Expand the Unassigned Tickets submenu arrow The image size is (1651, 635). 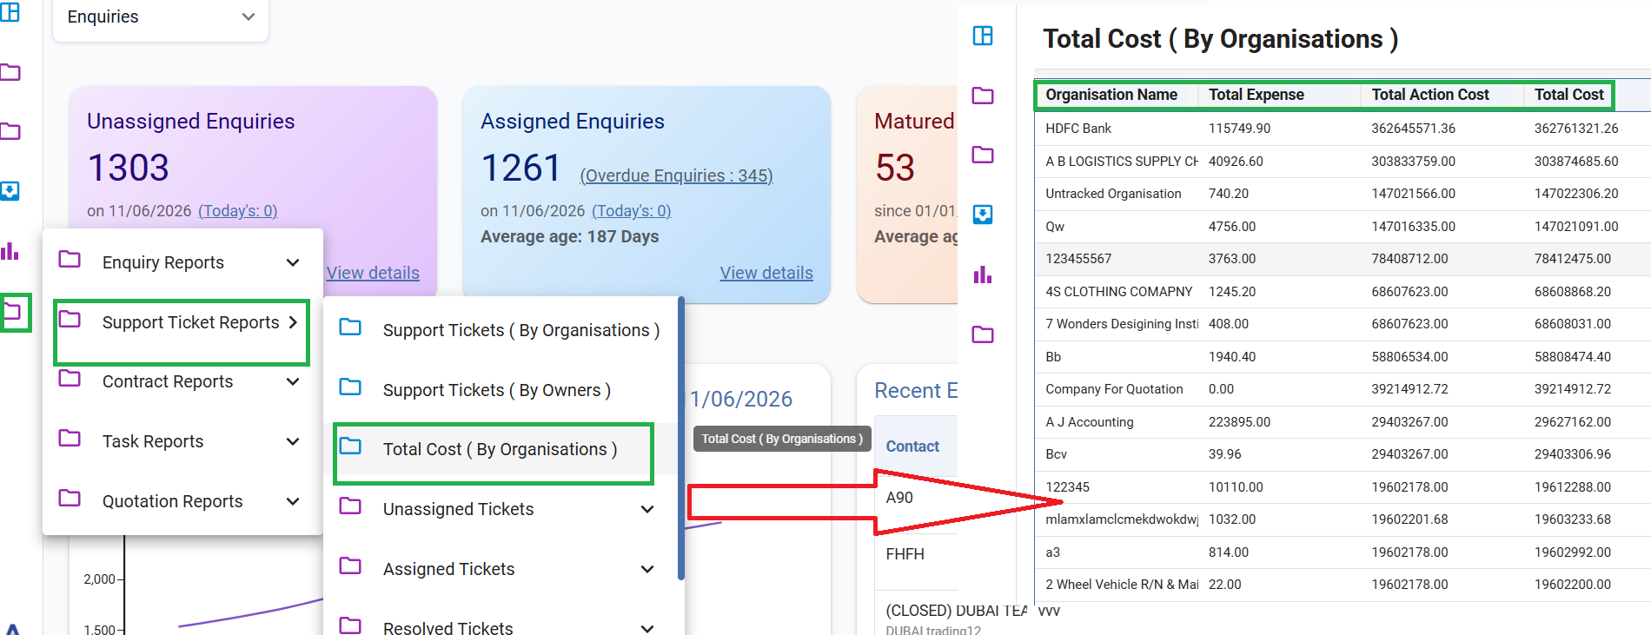(647, 509)
